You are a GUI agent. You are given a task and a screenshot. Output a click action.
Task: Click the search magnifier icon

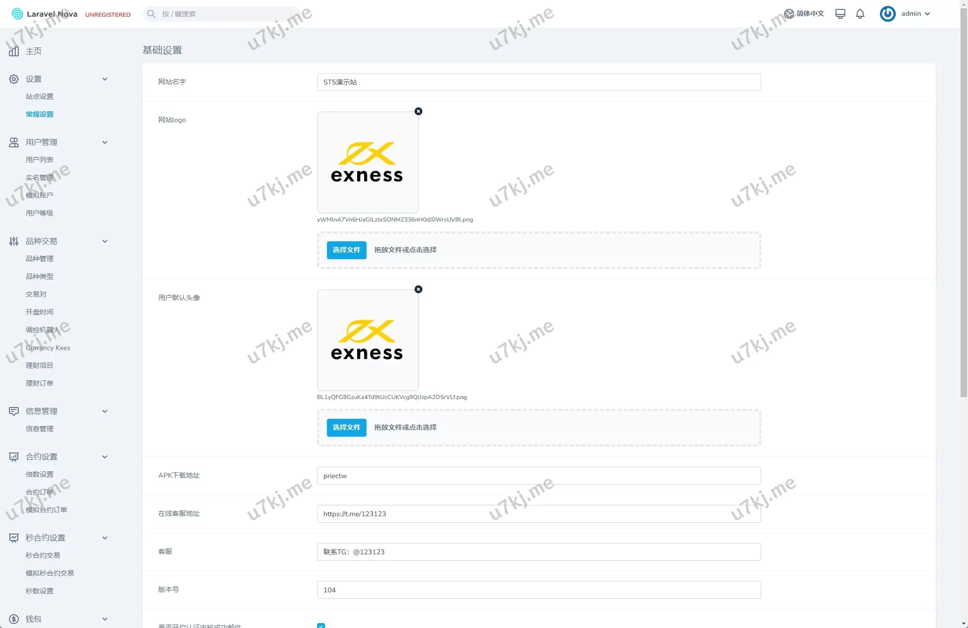coord(151,14)
